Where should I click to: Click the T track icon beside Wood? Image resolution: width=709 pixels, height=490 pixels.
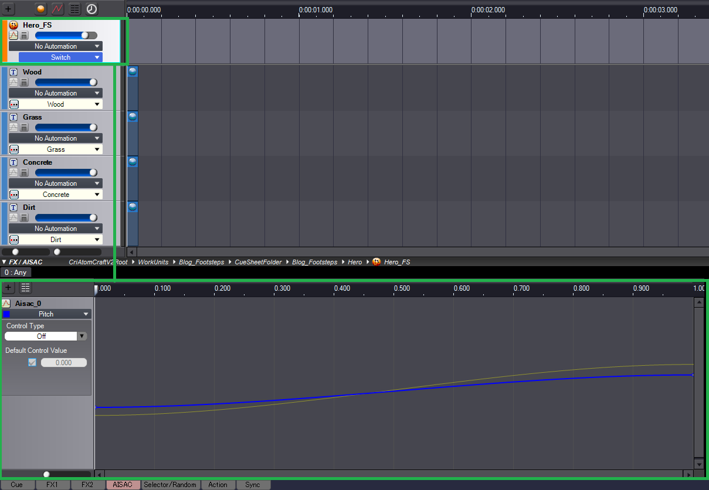(x=13, y=72)
